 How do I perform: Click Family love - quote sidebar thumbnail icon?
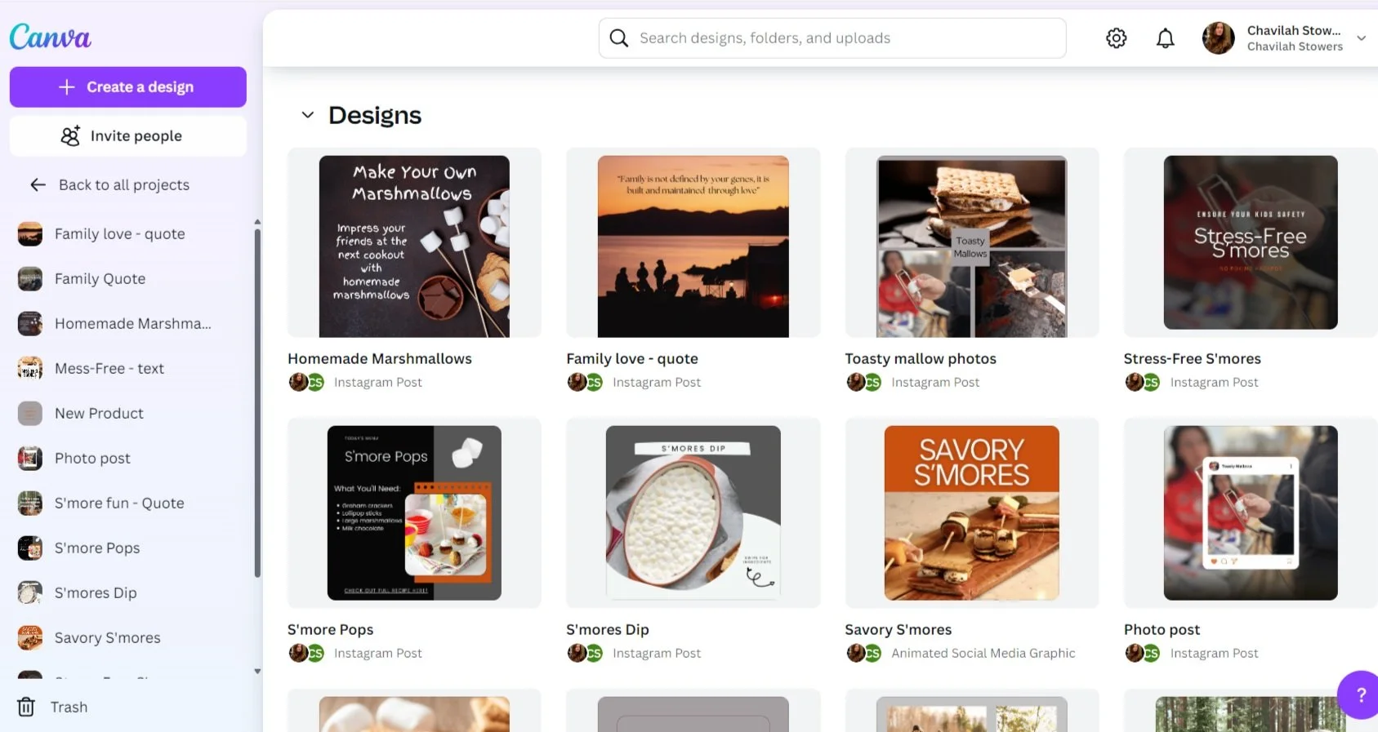[30, 234]
